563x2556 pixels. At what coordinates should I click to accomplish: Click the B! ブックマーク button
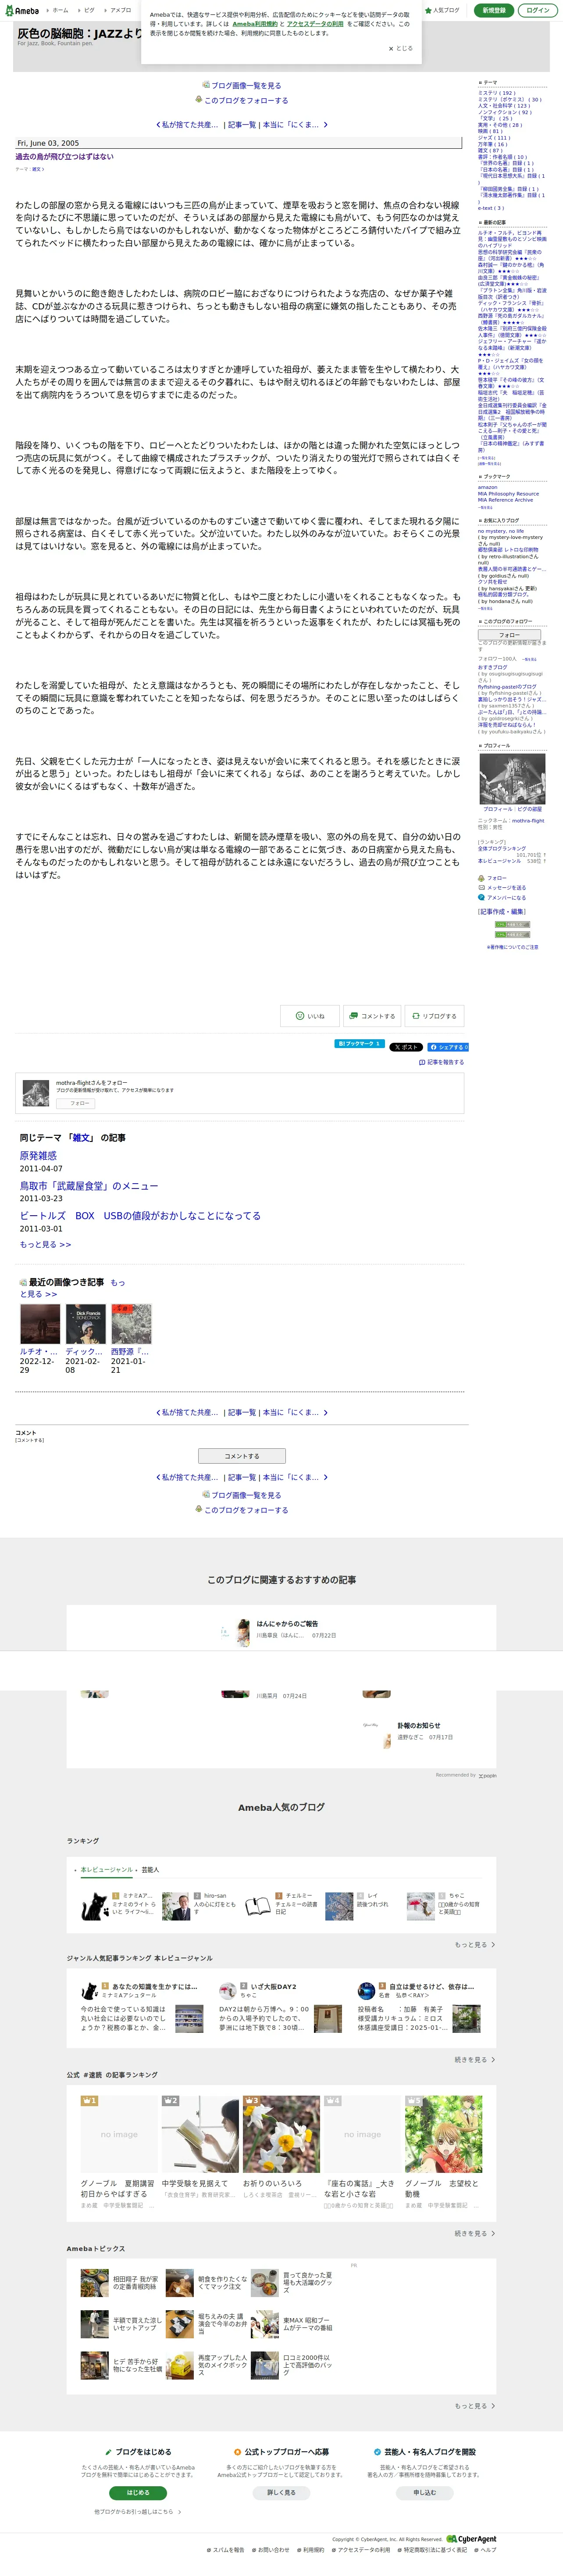[358, 1044]
